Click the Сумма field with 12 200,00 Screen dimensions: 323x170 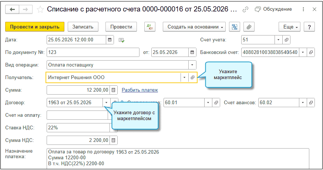pyautogui.click(x=78, y=90)
